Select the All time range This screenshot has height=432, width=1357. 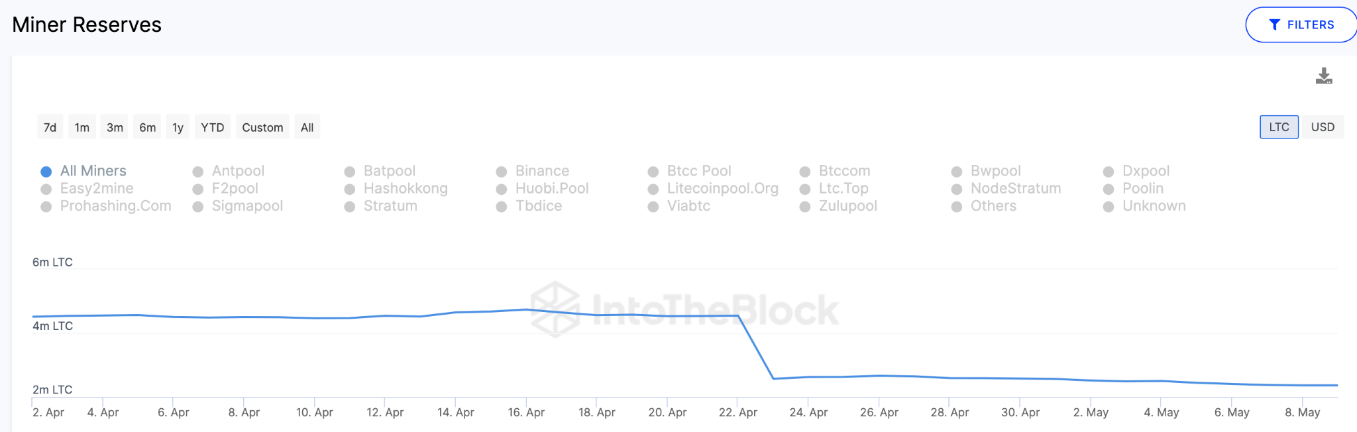coord(307,127)
